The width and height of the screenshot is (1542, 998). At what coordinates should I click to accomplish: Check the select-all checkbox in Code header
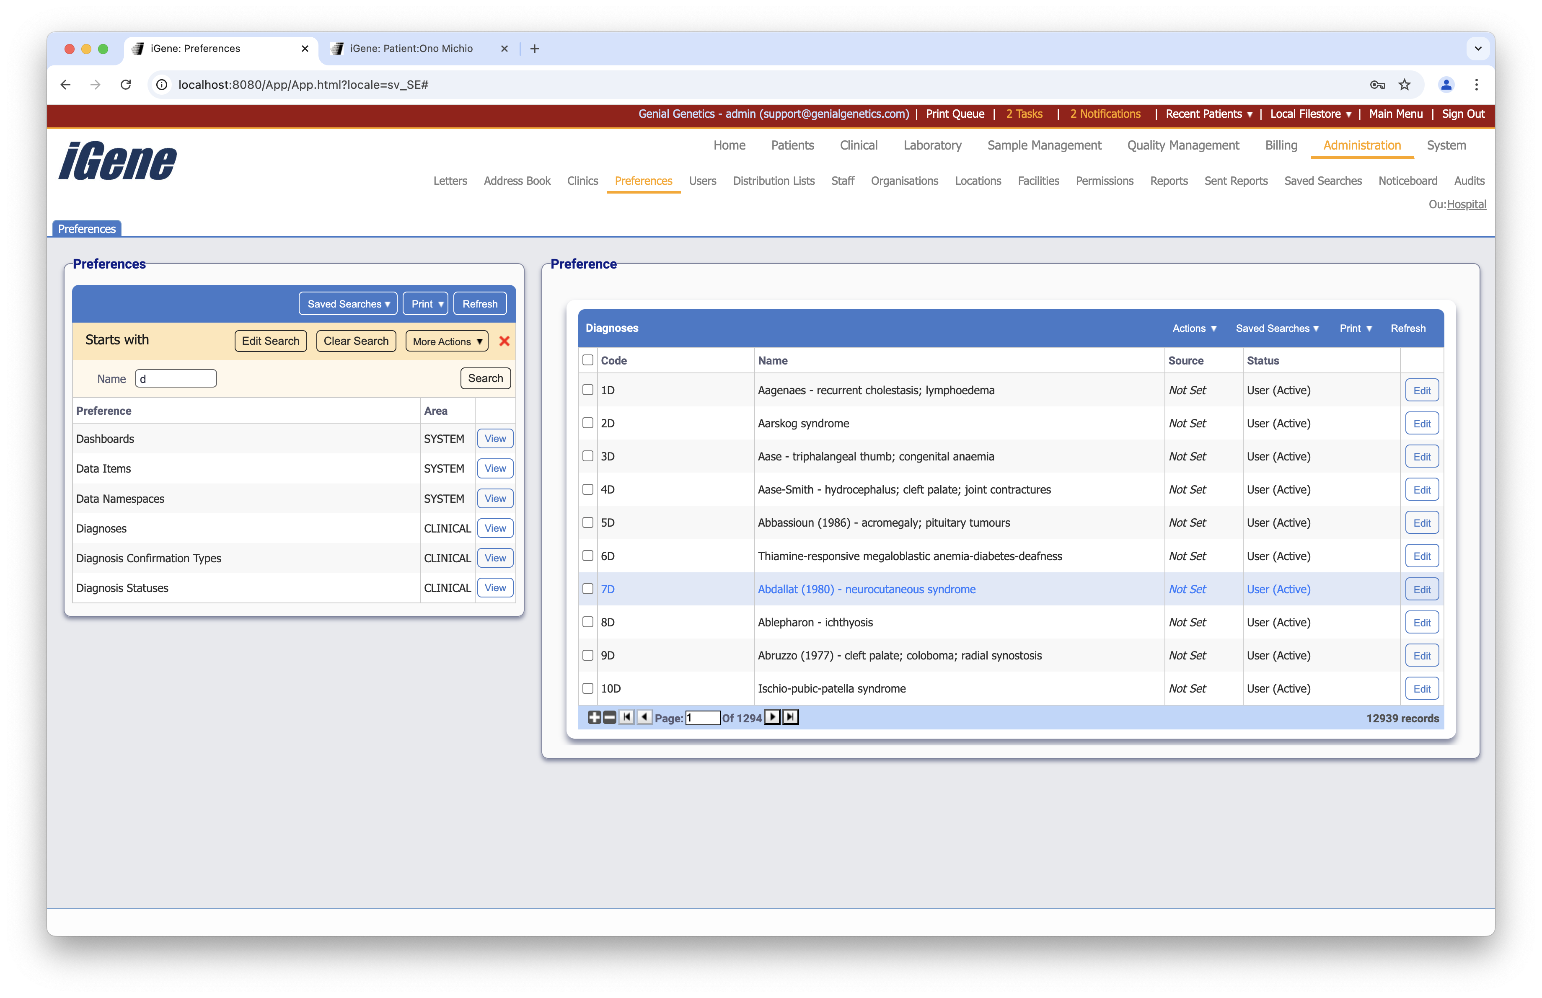click(x=587, y=360)
